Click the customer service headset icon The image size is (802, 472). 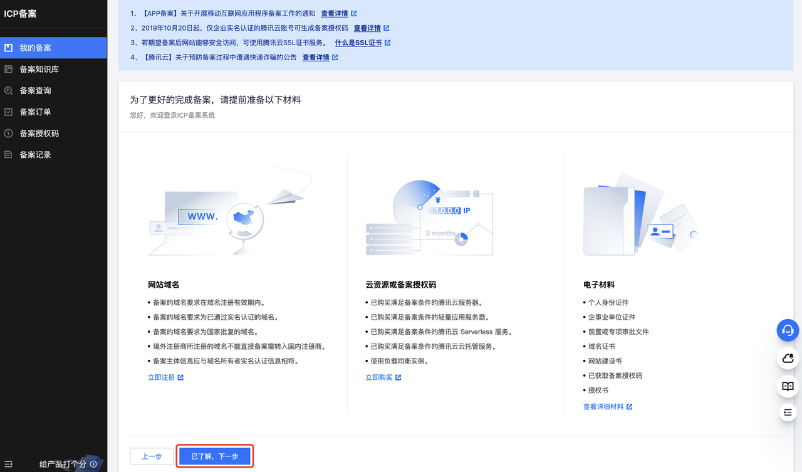pos(788,330)
